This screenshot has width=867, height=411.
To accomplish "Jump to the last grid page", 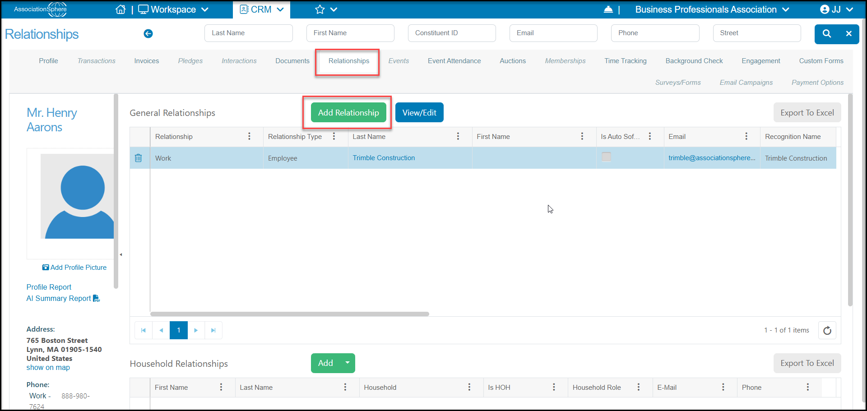I will click(213, 330).
